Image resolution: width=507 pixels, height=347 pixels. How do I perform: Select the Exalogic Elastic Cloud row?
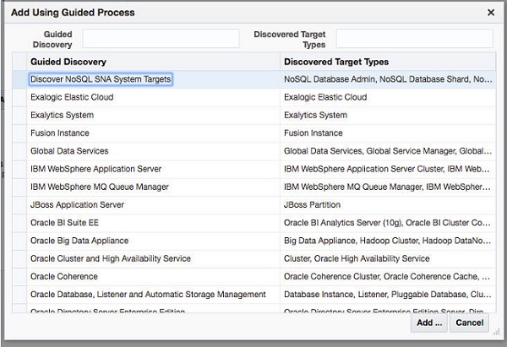[x=72, y=97]
